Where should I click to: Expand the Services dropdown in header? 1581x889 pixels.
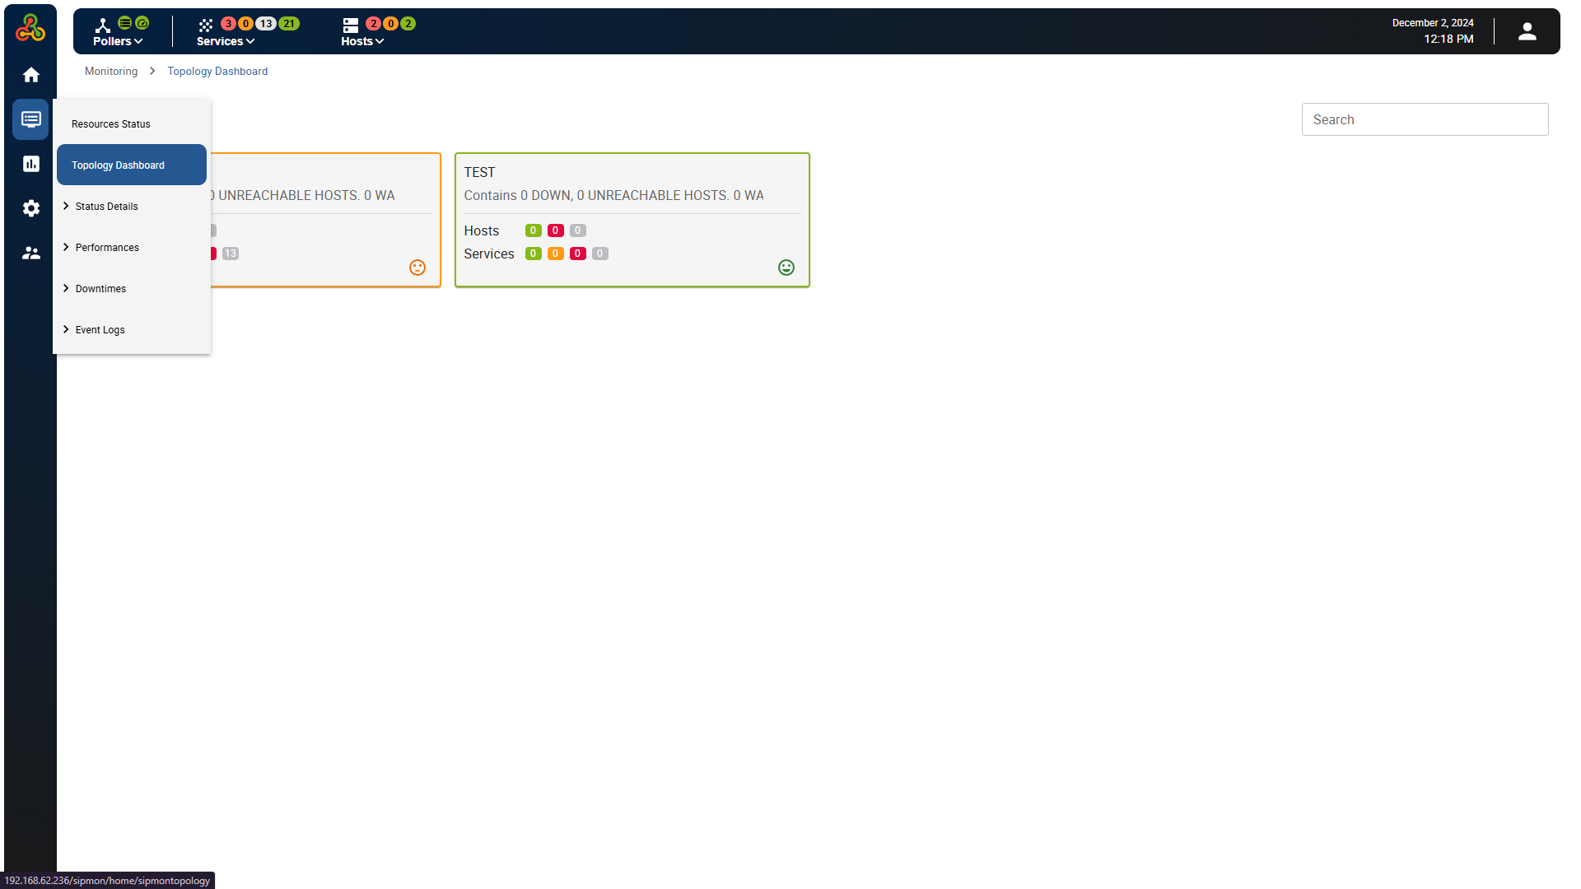225,41
